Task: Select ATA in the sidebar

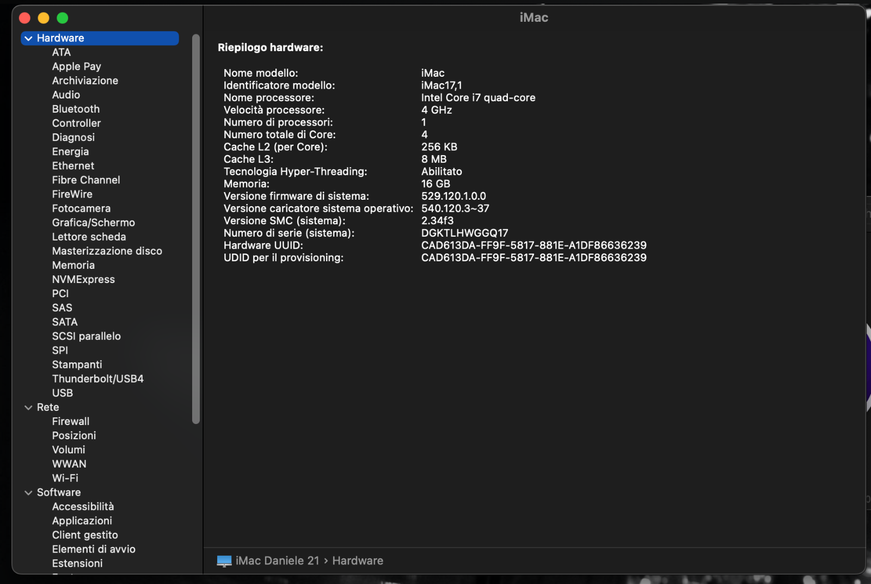Action: (62, 52)
